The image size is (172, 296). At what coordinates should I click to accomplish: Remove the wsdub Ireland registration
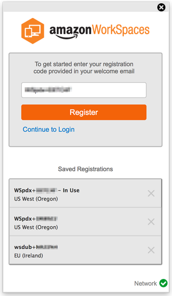click(151, 250)
